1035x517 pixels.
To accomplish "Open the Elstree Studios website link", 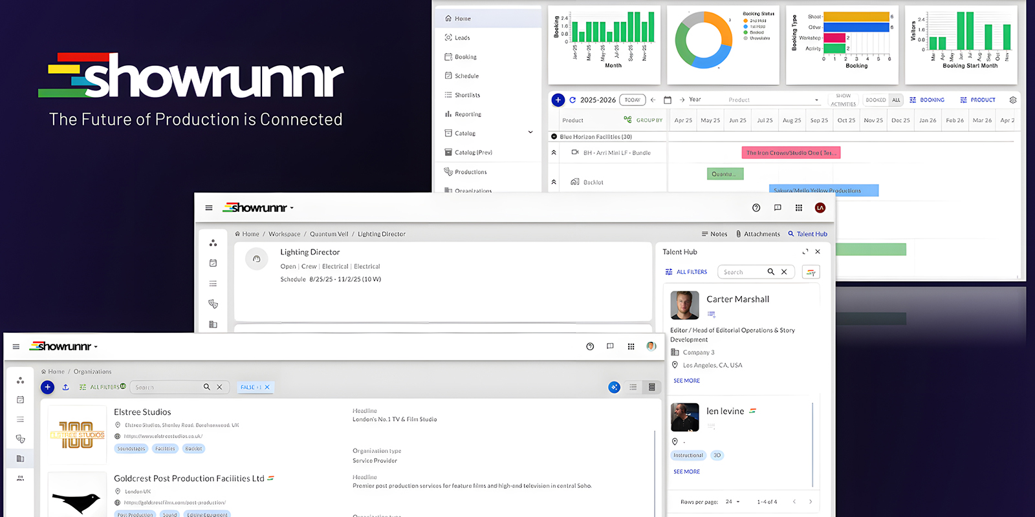I will (x=163, y=436).
